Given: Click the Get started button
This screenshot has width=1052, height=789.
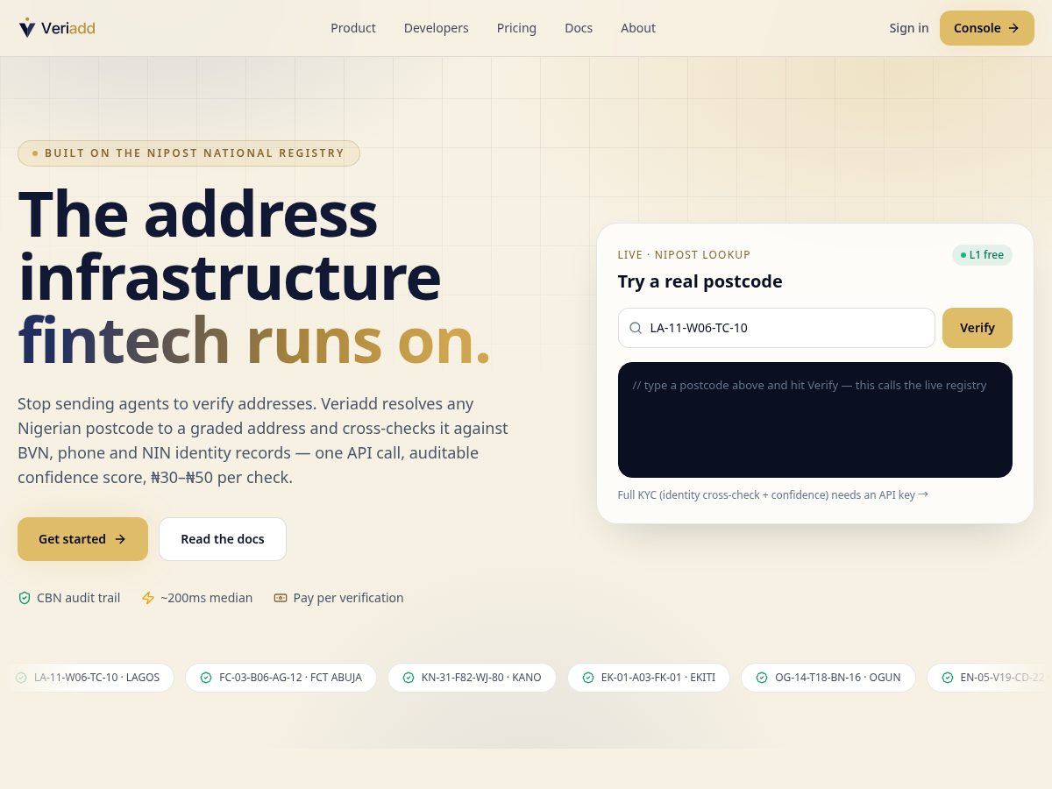Looking at the screenshot, I should pos(82,539).
